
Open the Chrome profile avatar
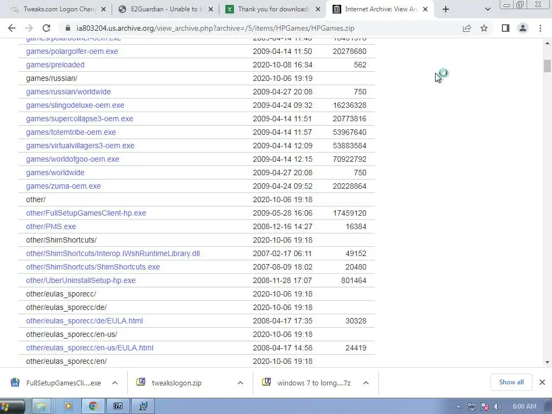[523, 28]
